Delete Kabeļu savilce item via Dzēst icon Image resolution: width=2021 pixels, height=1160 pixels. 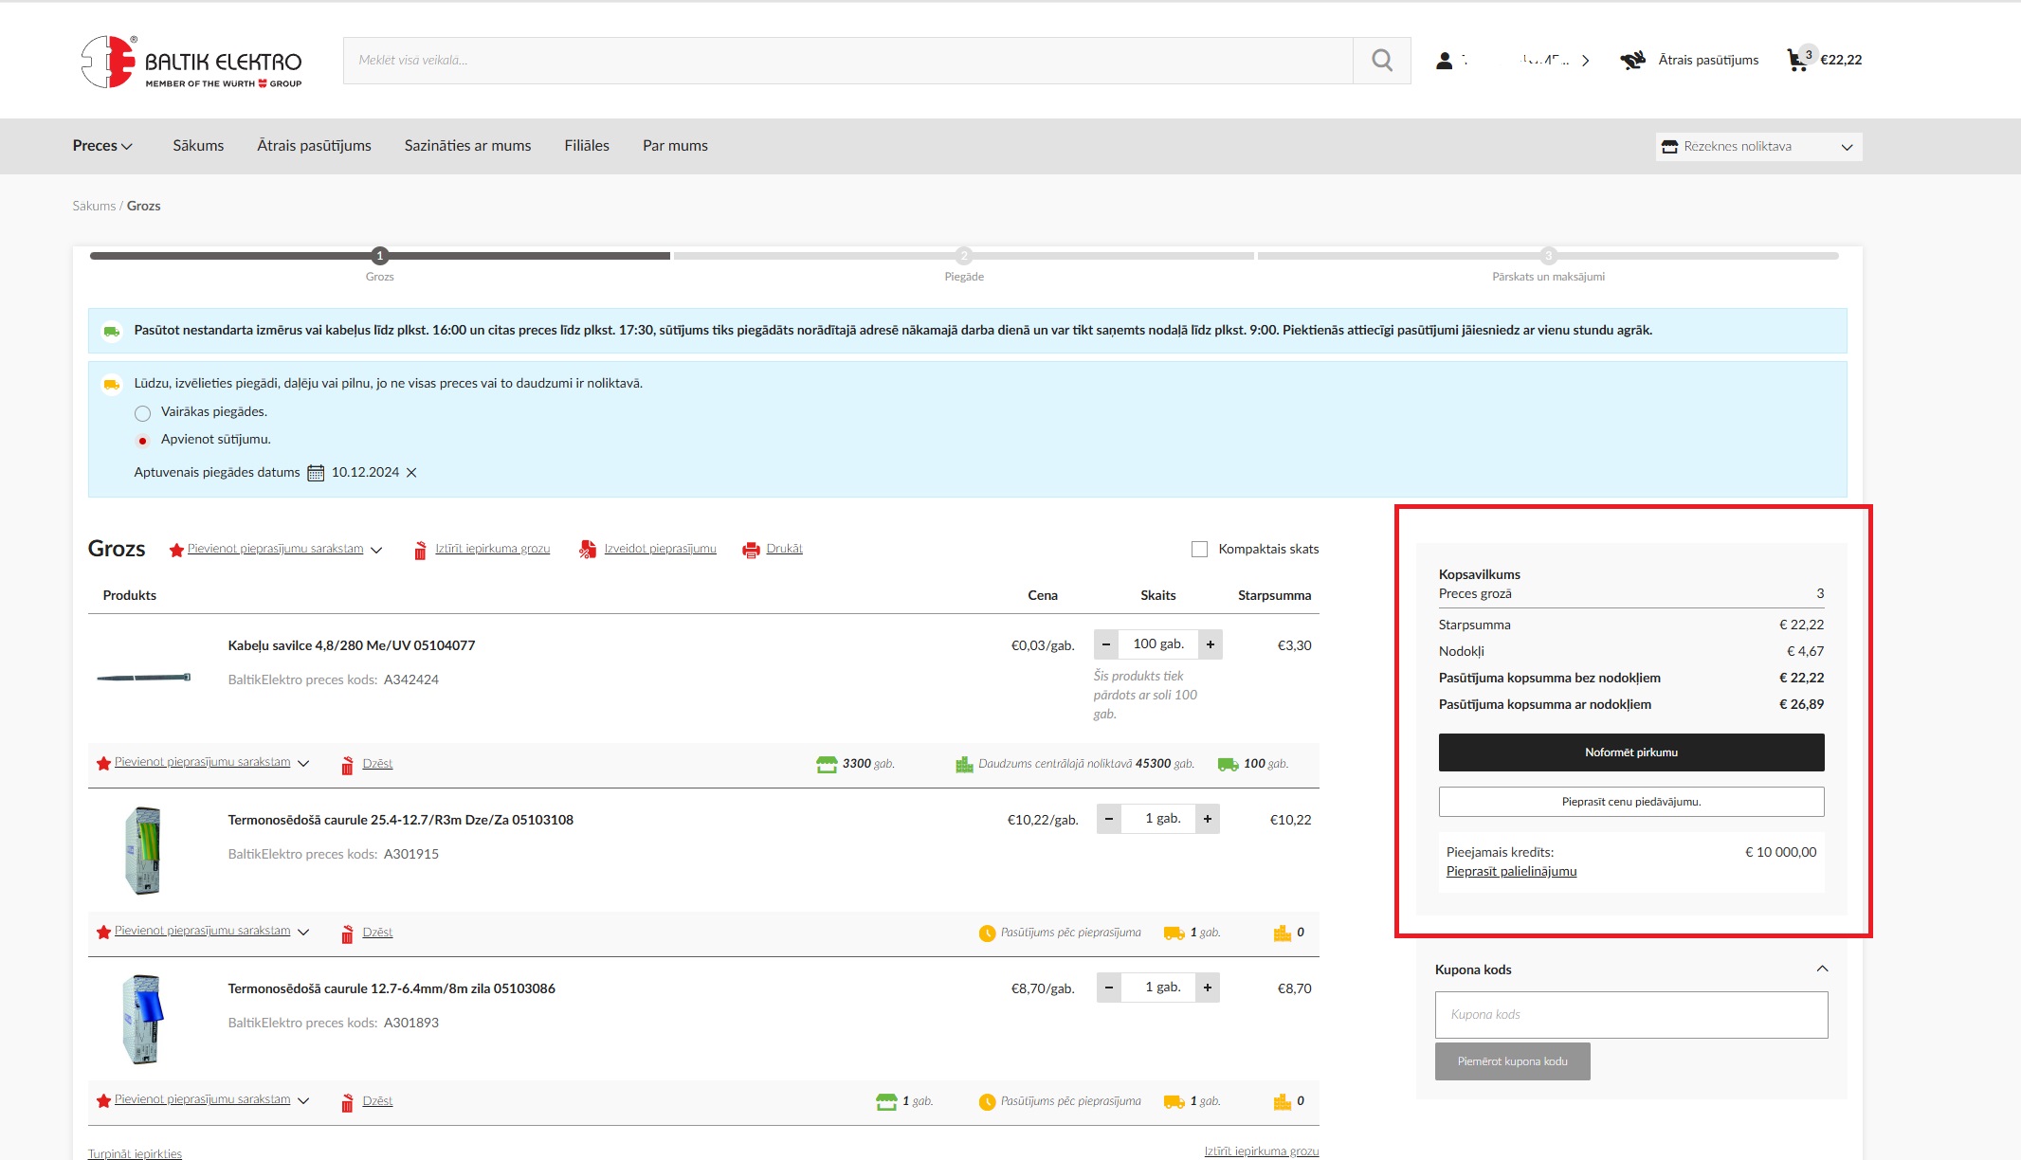click(348, 765)
